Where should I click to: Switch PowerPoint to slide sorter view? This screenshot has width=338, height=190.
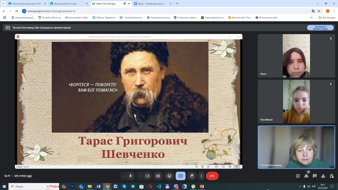point(223,167)
